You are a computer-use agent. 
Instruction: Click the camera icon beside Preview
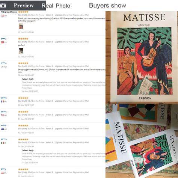pyautogui.click(x=3, y=5)
